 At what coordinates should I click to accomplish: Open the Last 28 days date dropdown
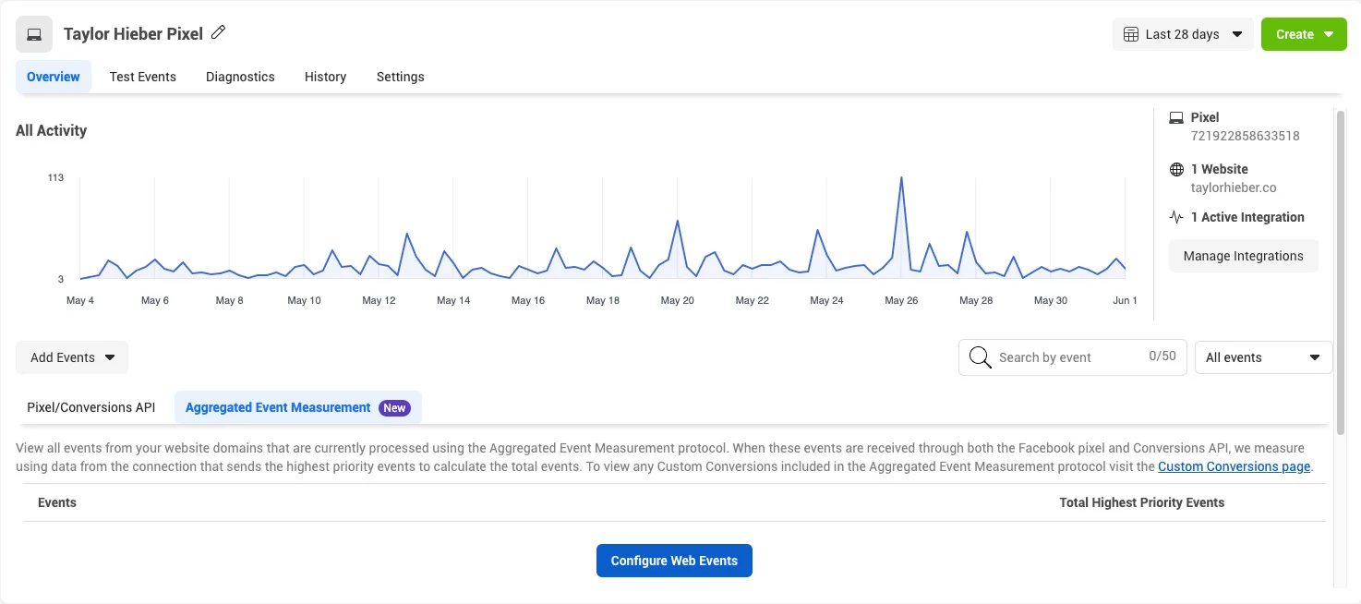pyautogui.click(x=1183, y=34)
